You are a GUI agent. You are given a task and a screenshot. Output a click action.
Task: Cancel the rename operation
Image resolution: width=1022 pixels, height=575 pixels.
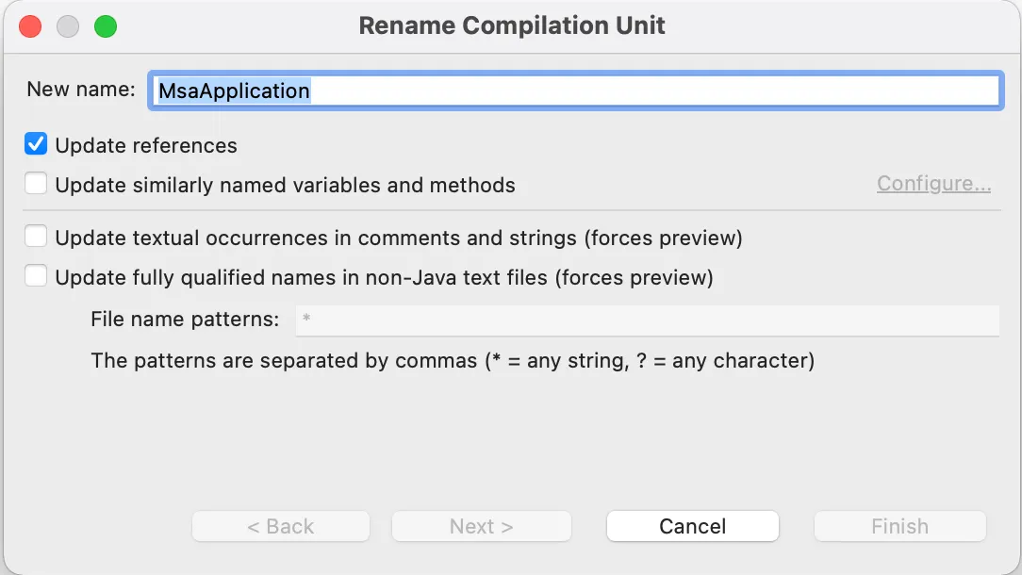click(693, 526)
